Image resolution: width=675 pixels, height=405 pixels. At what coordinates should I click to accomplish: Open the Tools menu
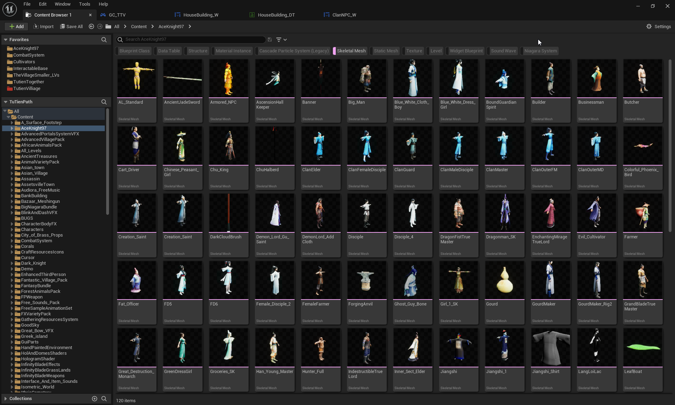click(84, 4)
